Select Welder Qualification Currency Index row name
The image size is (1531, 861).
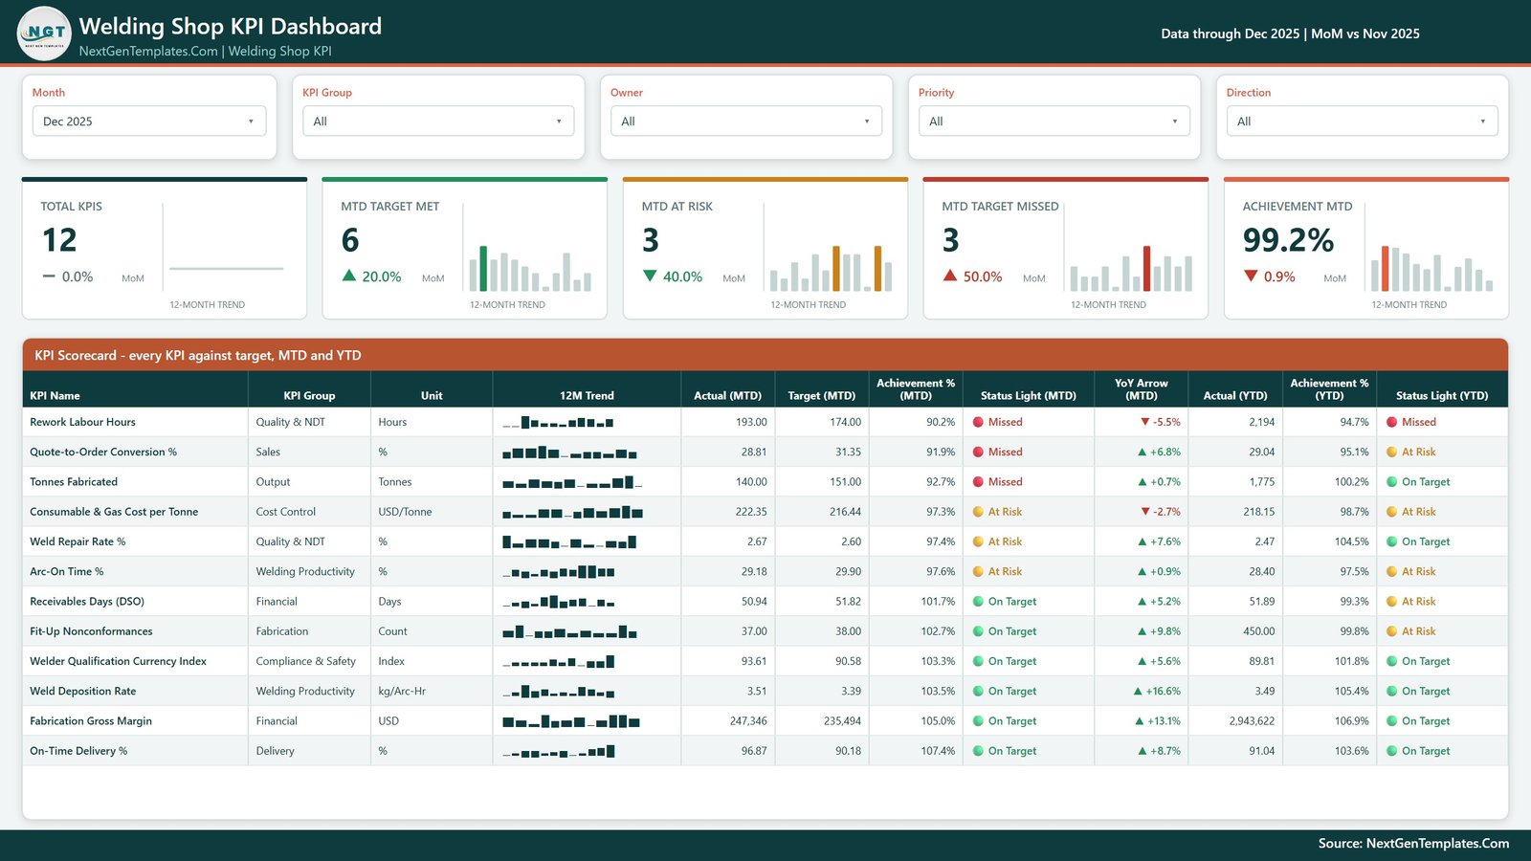[x=118, y=661]
